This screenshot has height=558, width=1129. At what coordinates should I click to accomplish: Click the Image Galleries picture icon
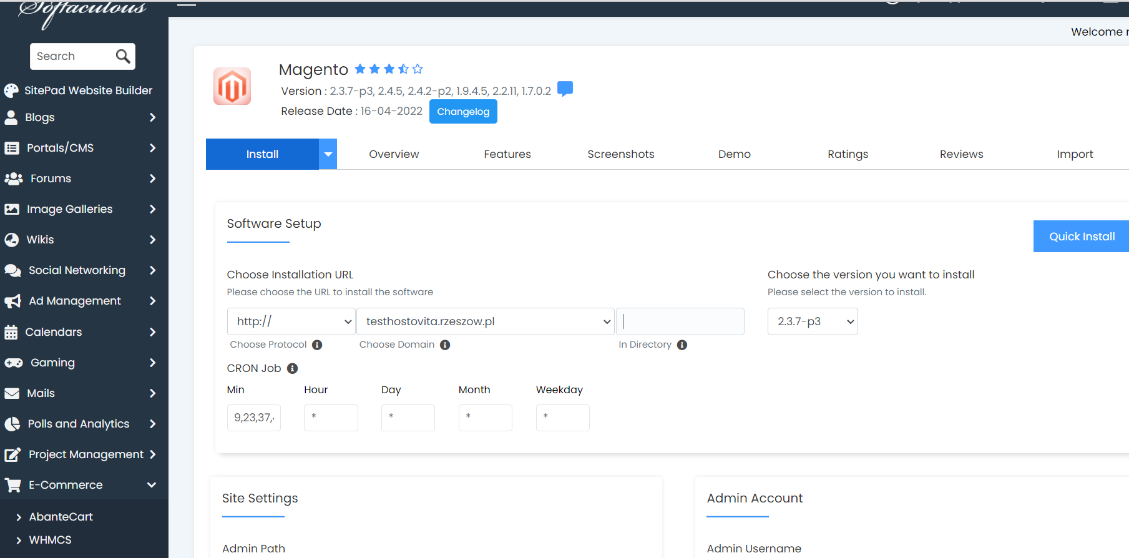[12, 209]
